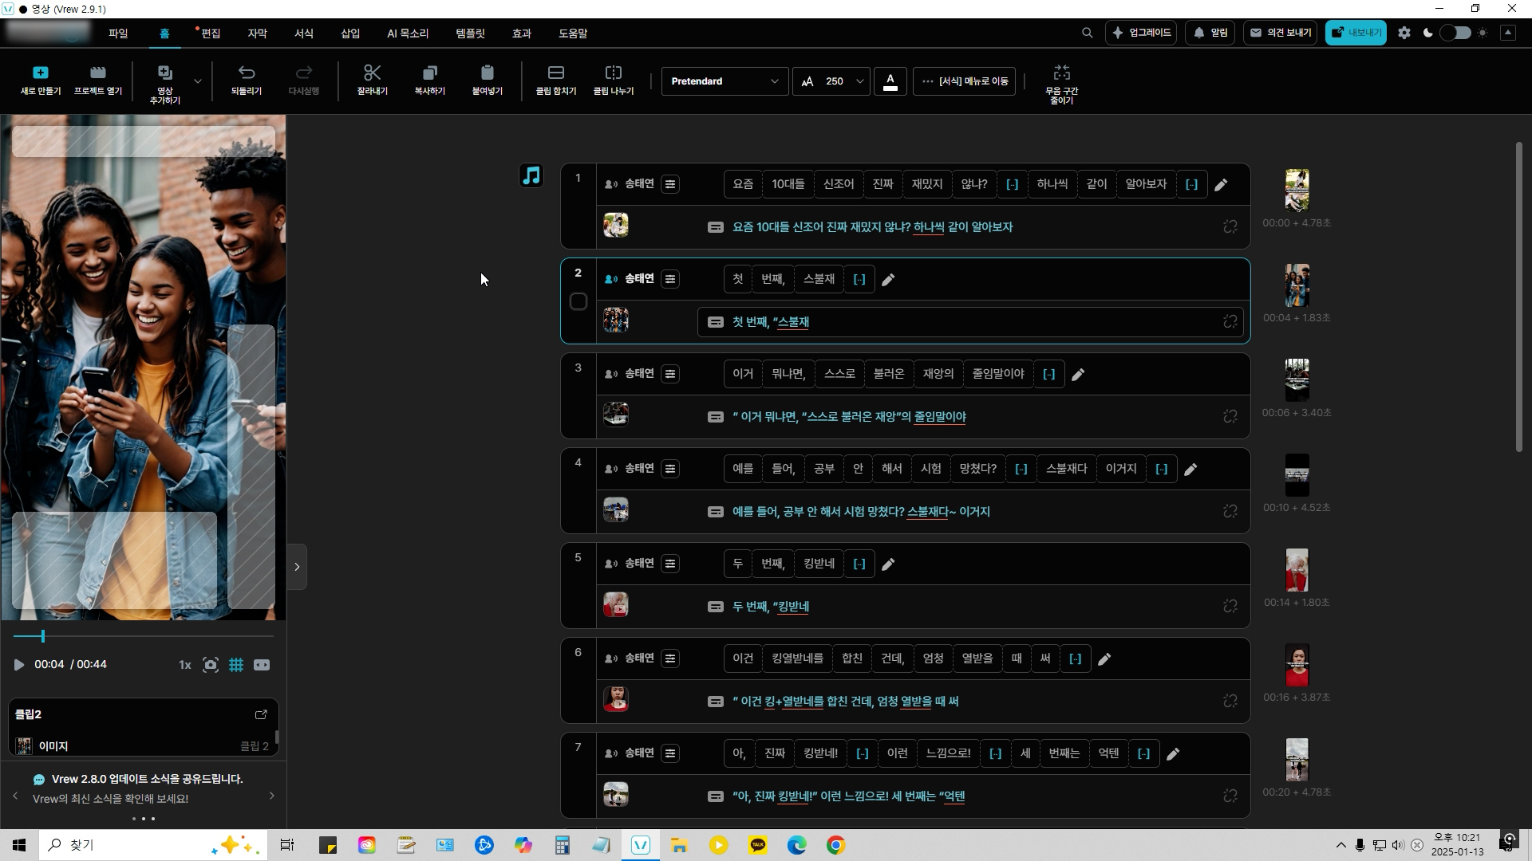The width and height of the screenshot is (1532, 861).
Task: Open the Pretendard font dropdown
Action: click(x=724, y=81)
